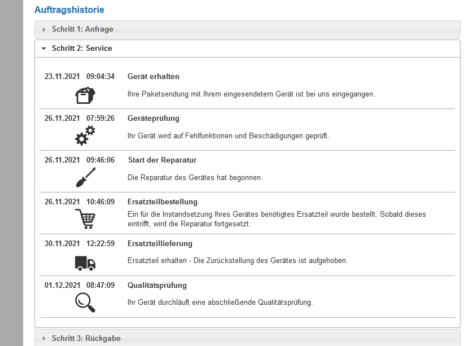Expand the Schritt 1: Anfrage section

click(x=247, y=29)
